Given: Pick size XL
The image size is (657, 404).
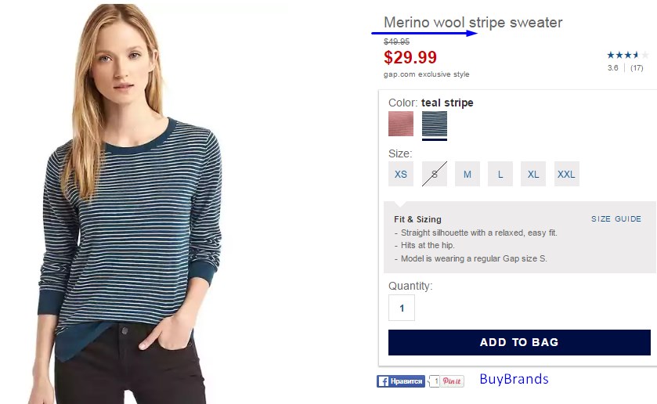Looking at the screenshot, I should pos(533,174).
